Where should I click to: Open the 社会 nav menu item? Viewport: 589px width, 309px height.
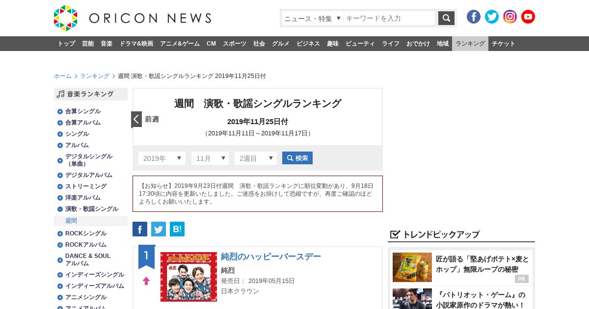coord(259,44)
